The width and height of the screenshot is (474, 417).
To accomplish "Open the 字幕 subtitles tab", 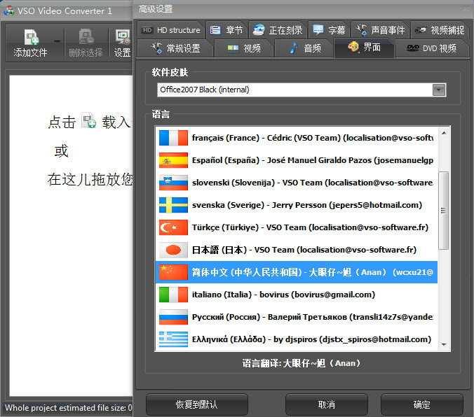I will coord(329,30).
